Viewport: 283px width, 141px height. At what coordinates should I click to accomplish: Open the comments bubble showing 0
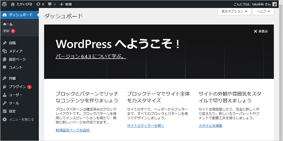(x=52, y=4)
